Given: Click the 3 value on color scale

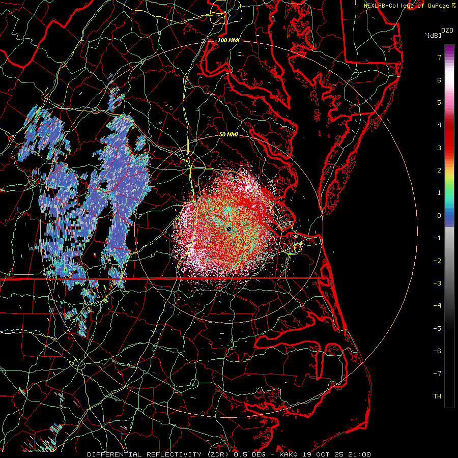Looking at the screenshot, I should 439,148.
